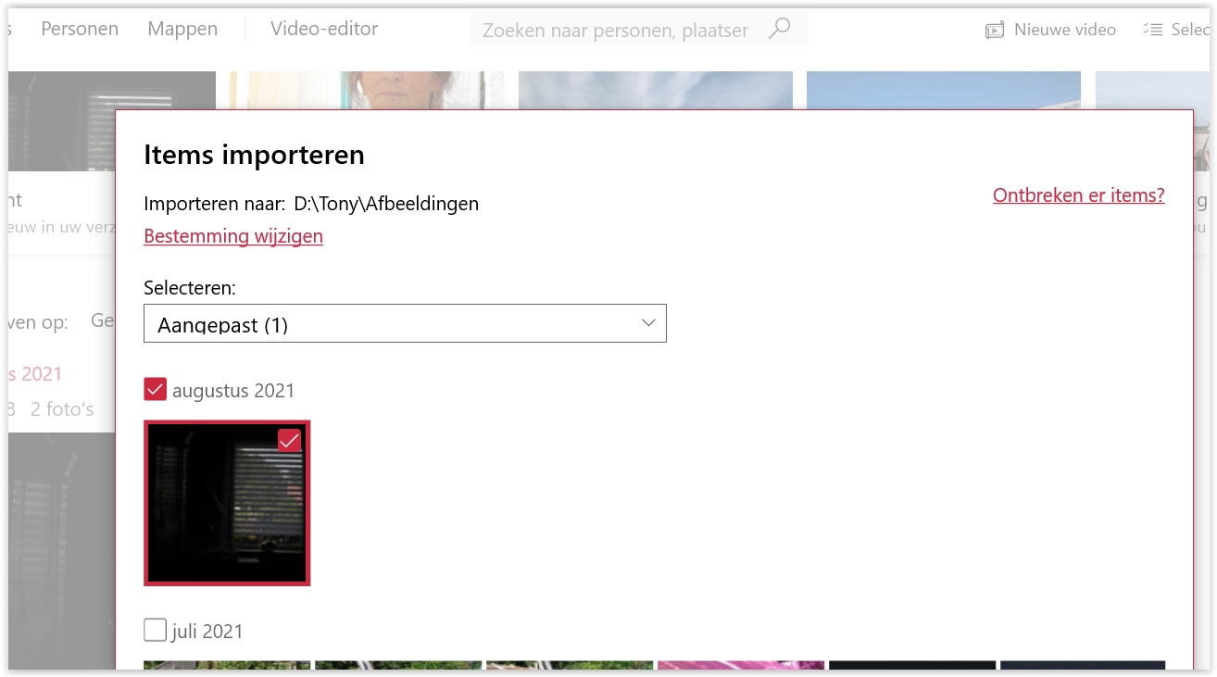Click the search magnifier icon

click(x=780, y=29)
